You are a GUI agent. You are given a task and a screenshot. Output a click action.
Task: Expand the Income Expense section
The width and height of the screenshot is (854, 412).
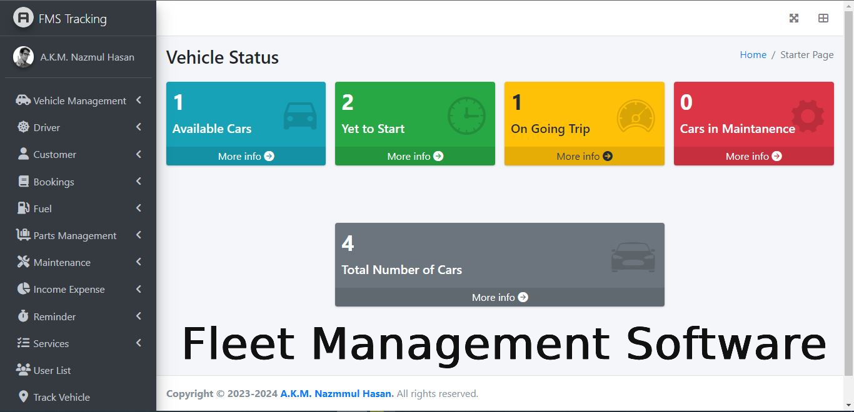click(138, 289)
